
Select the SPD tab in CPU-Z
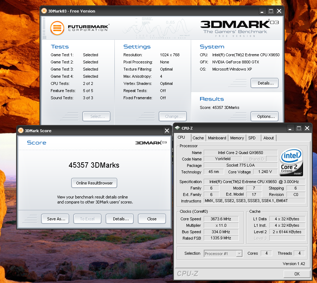254,138
